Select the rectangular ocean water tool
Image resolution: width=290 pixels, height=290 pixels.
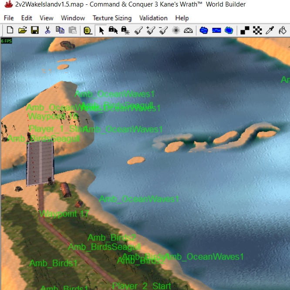coord(216,30)
